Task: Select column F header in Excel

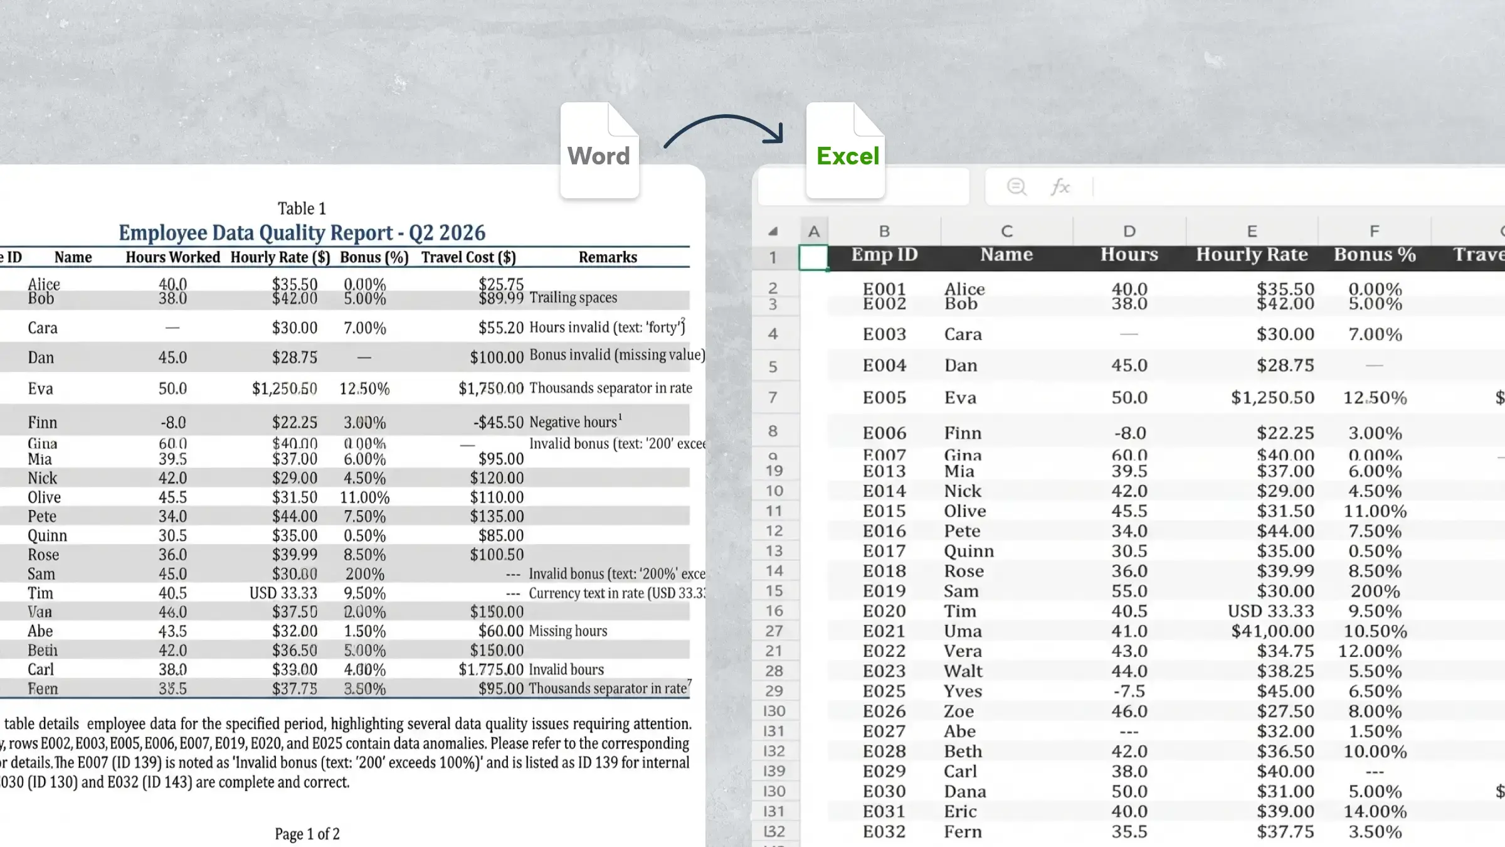Action: (x=1374, y=232)
